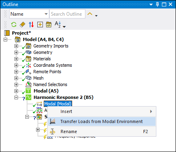
Task: Choose Transfer Loads from Modal Environment
Action: [102, 121]
